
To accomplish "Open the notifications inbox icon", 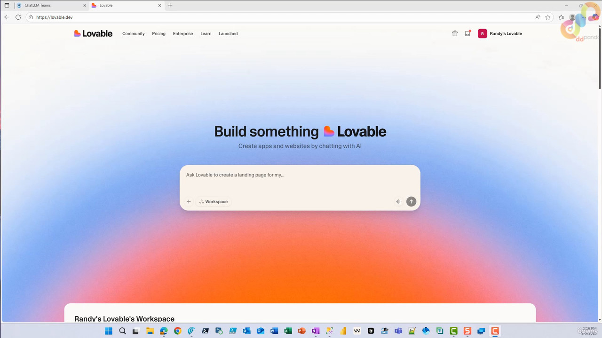I will pos(467,33).
